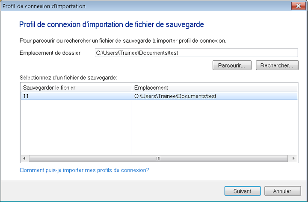Image resolution: width=308 pixels, height=202 pixels.
Task: Click the row's C:\Users\Trainee\Documents\test location cell
Action: click(175, 96)
